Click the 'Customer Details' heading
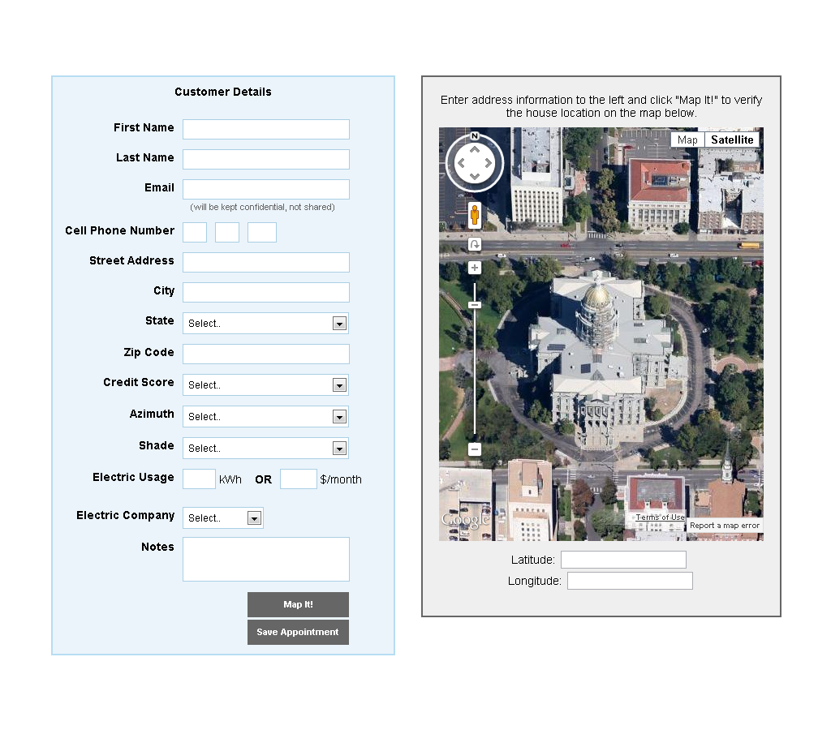Image resolution: width=831 pixels, height=730 pixels. [x=223, y=92]
